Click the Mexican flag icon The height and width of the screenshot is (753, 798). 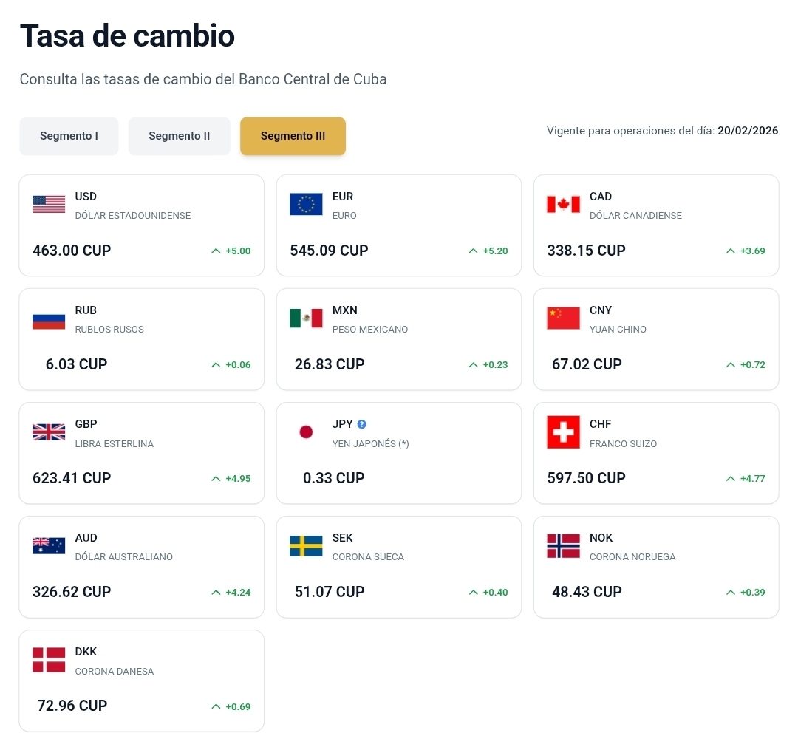tap(306, 318)
